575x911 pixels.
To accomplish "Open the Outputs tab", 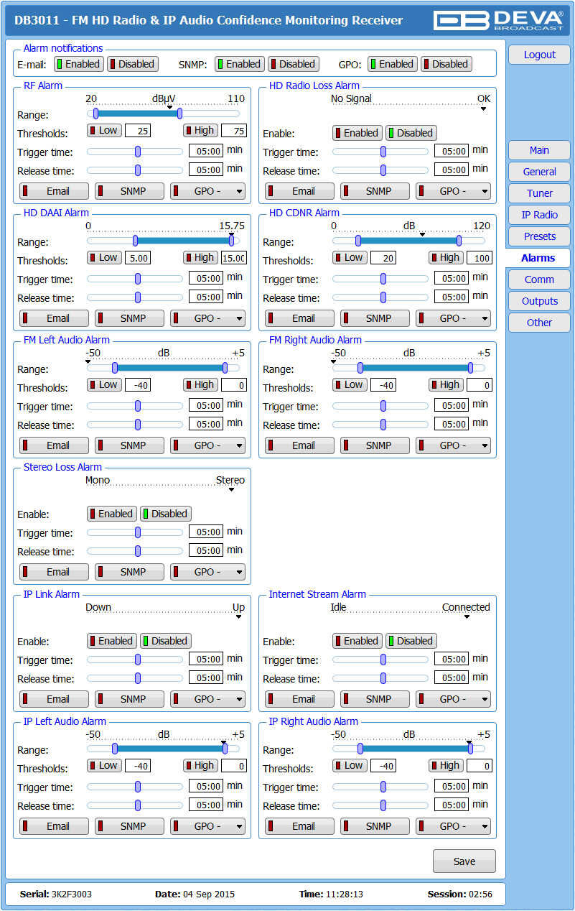I will click(539, 301).
